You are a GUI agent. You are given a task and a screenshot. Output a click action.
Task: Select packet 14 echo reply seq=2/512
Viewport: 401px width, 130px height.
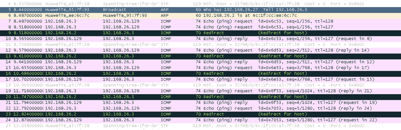(x=200, y=62)
